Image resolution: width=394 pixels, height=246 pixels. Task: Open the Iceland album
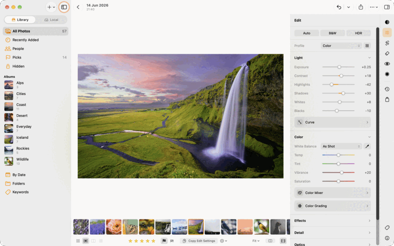[x=35, y=139]
